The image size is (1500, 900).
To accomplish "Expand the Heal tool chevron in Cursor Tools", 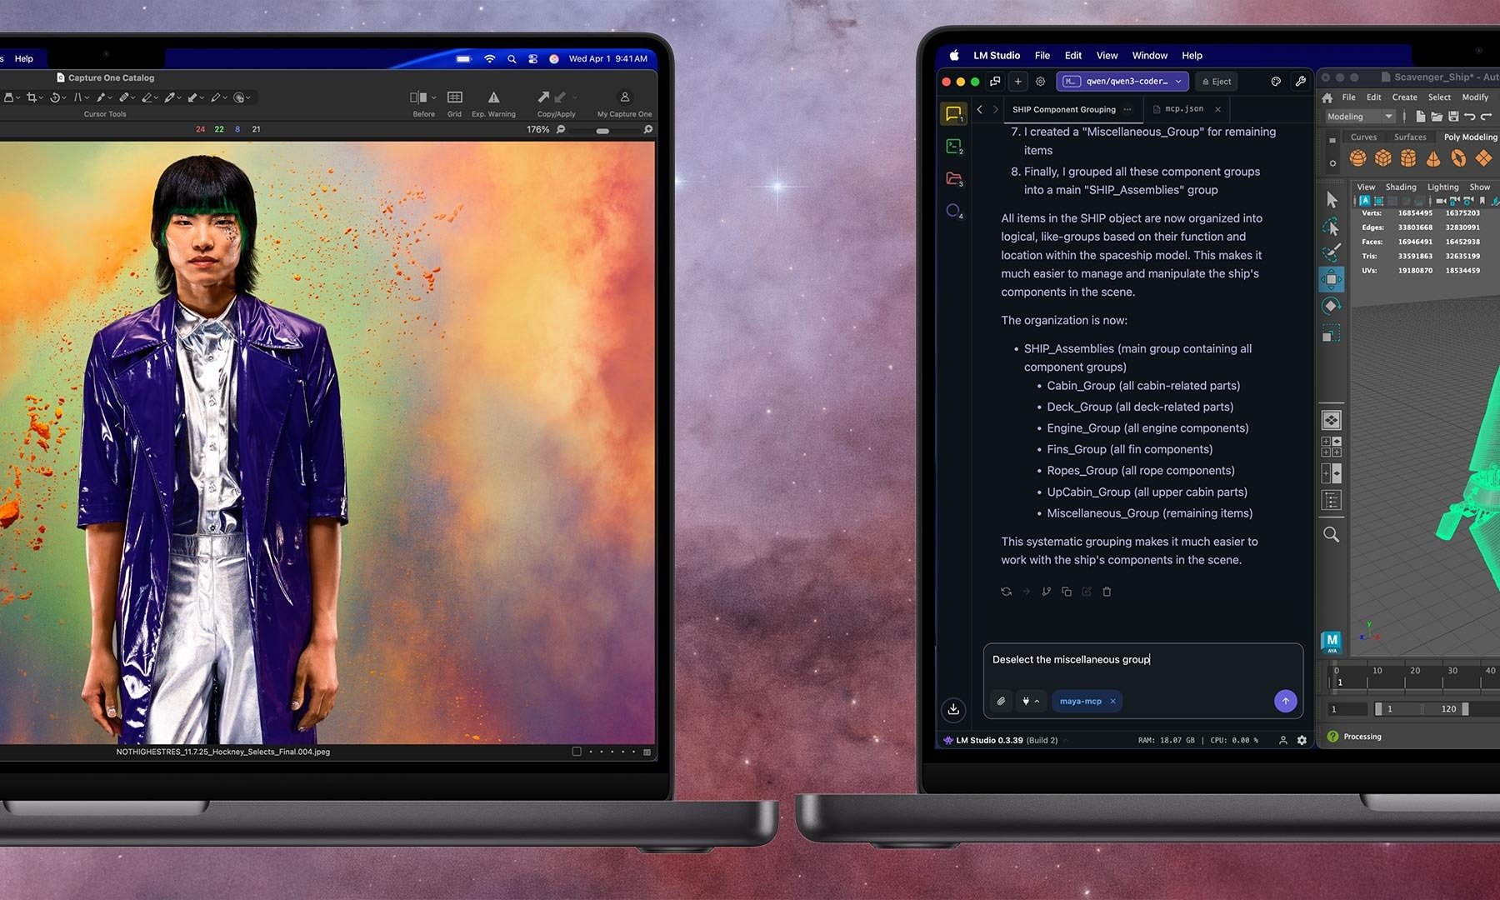I will [133, 97].
